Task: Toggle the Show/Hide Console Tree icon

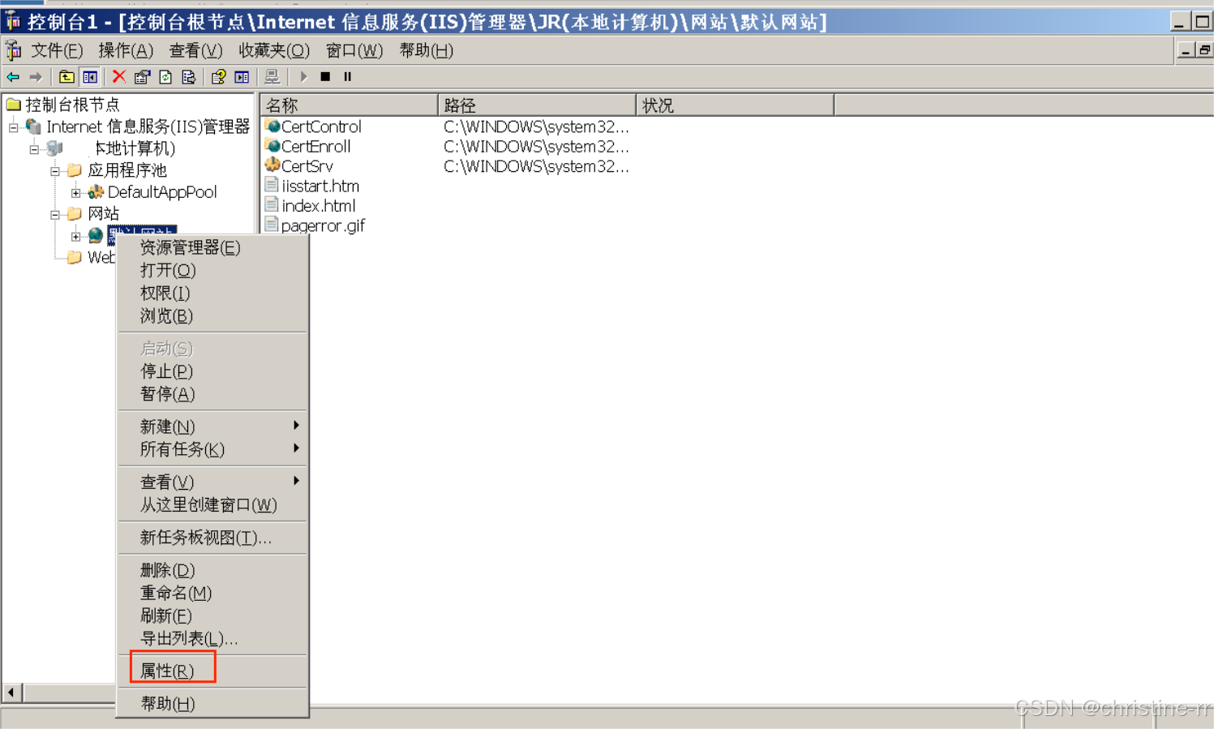Action: 90,77
